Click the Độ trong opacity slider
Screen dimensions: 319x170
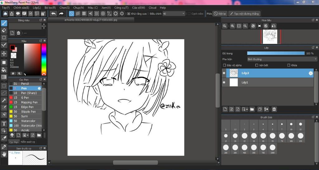click(276, 53)
